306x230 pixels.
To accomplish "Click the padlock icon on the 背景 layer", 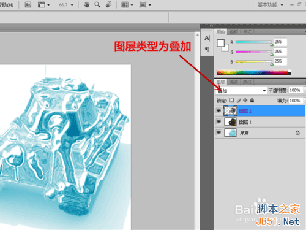I will 297,133.
